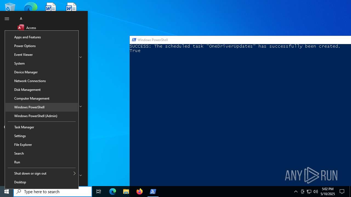The width and height of the screenshot is (351, 197).
Task: Launch Firefox from the taskbar
Action: point(140,192)
